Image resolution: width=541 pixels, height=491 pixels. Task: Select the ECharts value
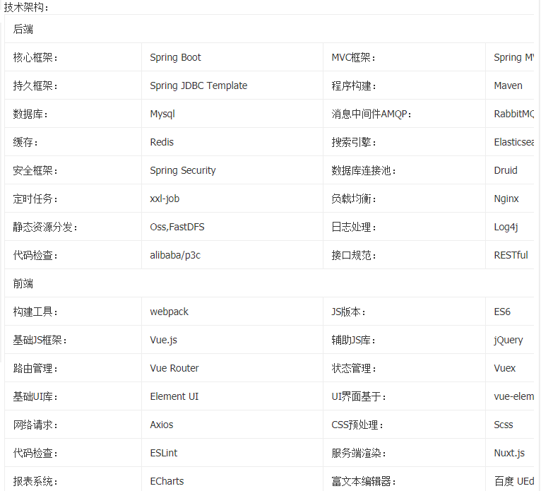[167, 482]
